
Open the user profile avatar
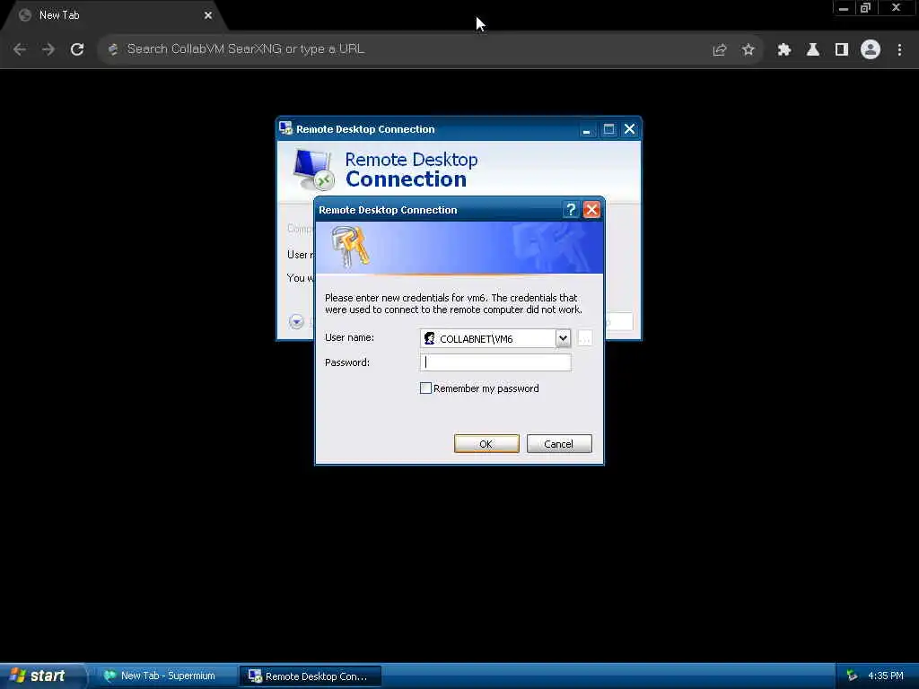pyautogui.click(x=871, y=50)
